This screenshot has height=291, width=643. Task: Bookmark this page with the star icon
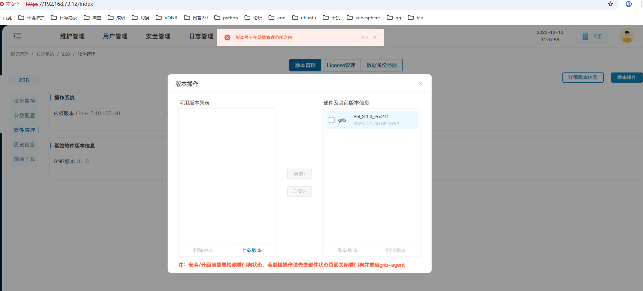[611, 4]
